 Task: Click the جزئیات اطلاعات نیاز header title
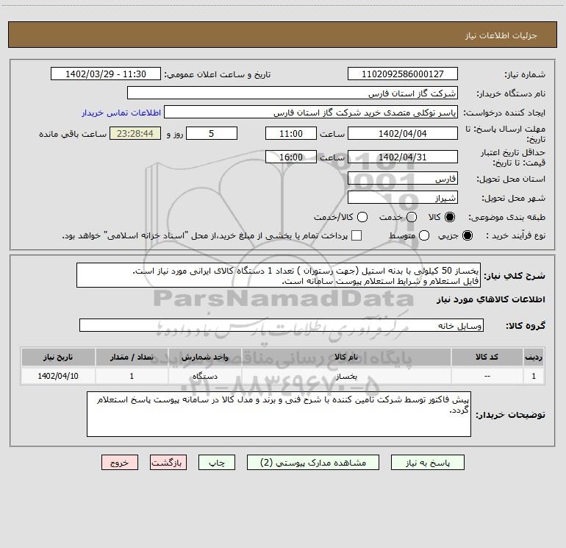(501, 35)
